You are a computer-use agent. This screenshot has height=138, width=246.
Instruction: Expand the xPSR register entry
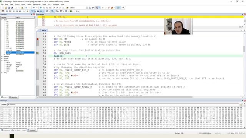click(x=4, y=54)
